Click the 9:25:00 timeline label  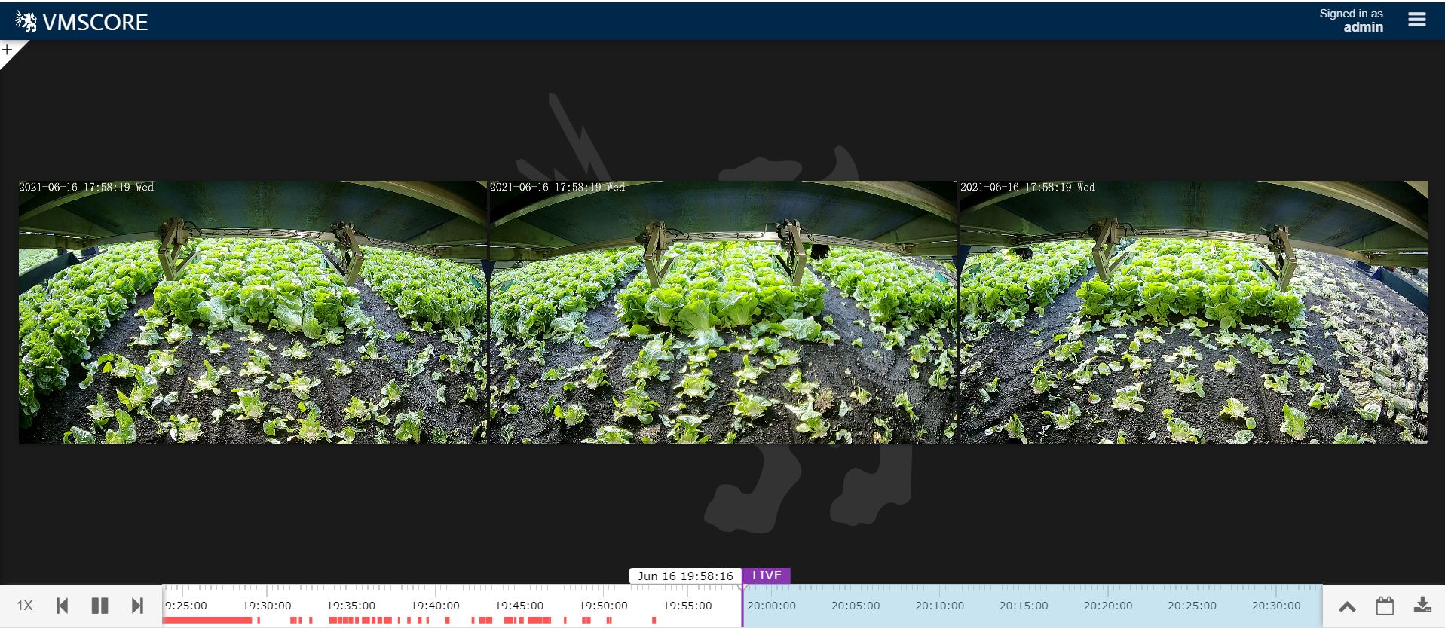[x=185, y=606]
